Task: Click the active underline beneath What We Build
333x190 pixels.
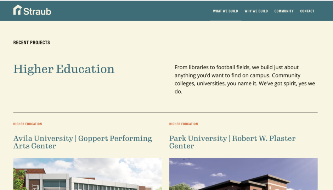Action: tap(225, 21)
